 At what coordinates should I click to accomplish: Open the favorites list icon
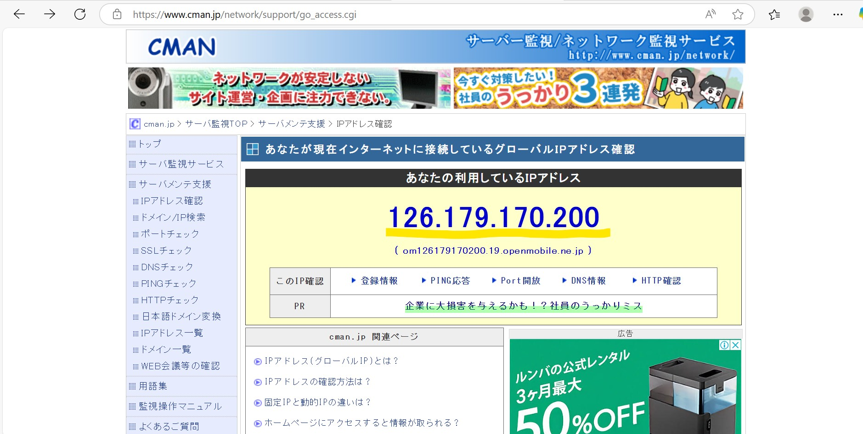774,15
